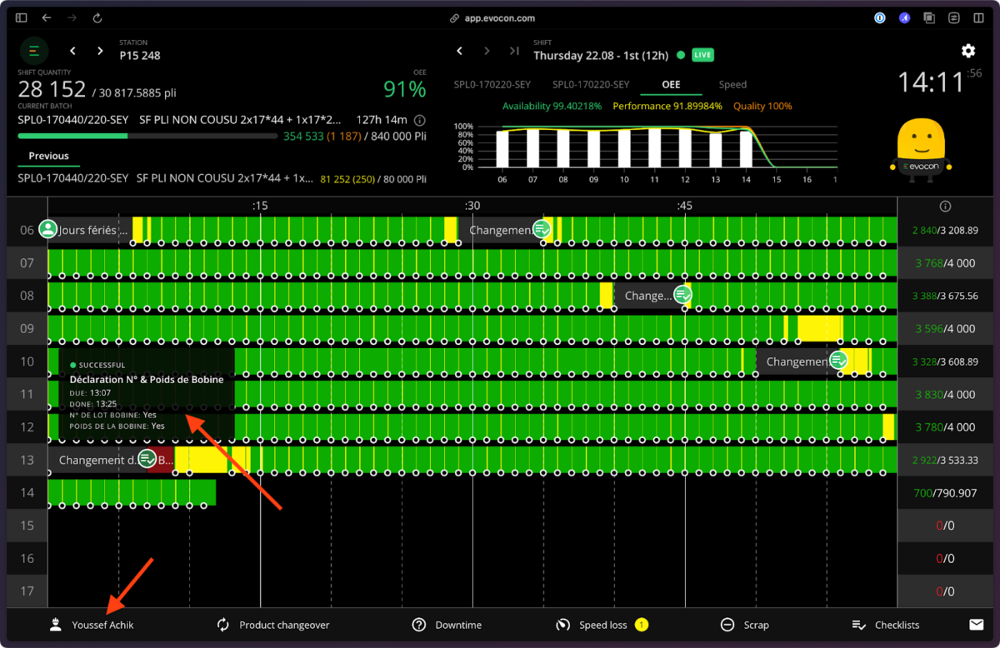1000x648 pixels.
Task: Select the OEE chart tab
Action: pos(671,84)
